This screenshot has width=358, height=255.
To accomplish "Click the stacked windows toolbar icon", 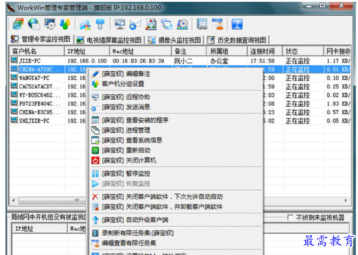I will pos(18,24).
